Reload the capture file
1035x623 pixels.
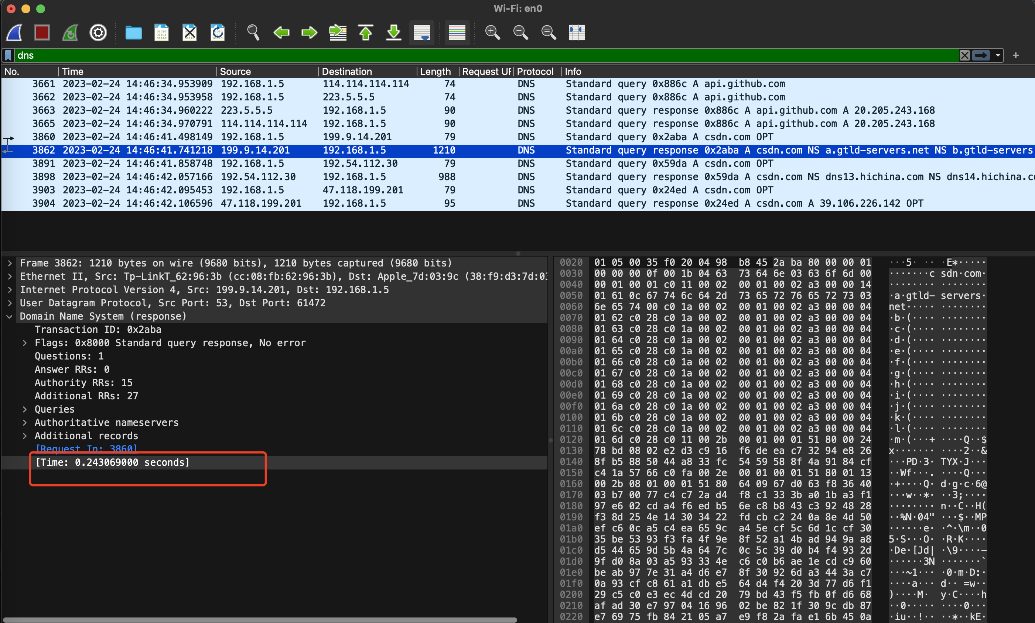point(218,32)
